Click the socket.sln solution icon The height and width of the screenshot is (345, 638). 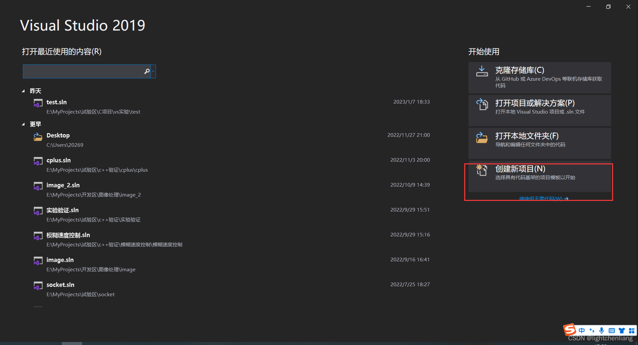(38, 286)
